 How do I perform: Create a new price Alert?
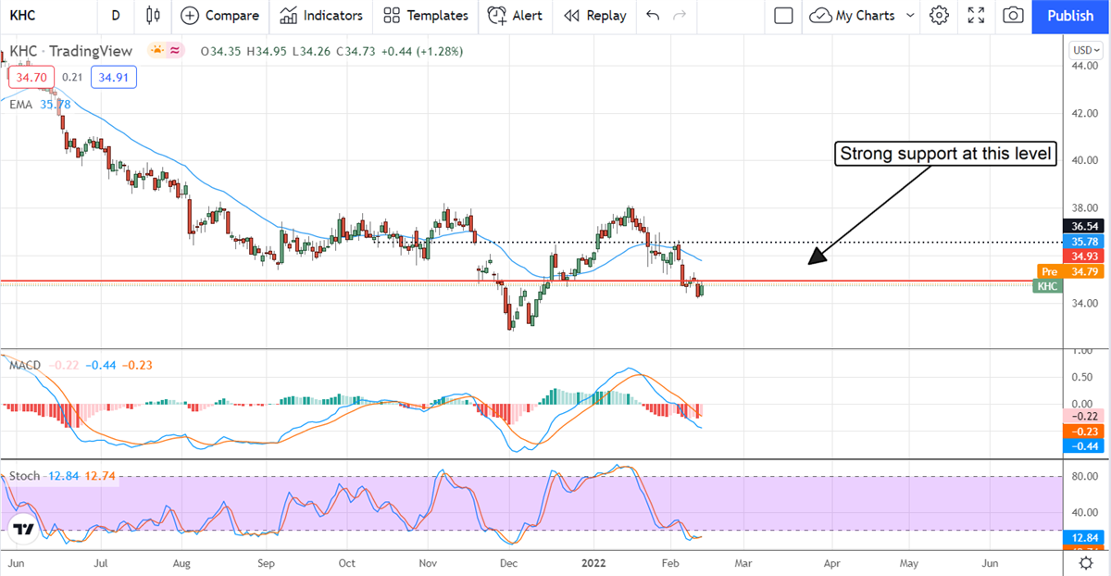pos(515,16)
